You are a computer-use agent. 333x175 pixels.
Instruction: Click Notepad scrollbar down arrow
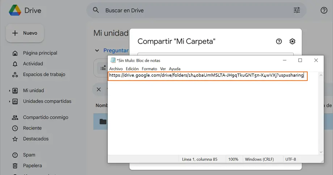point(321,152)
